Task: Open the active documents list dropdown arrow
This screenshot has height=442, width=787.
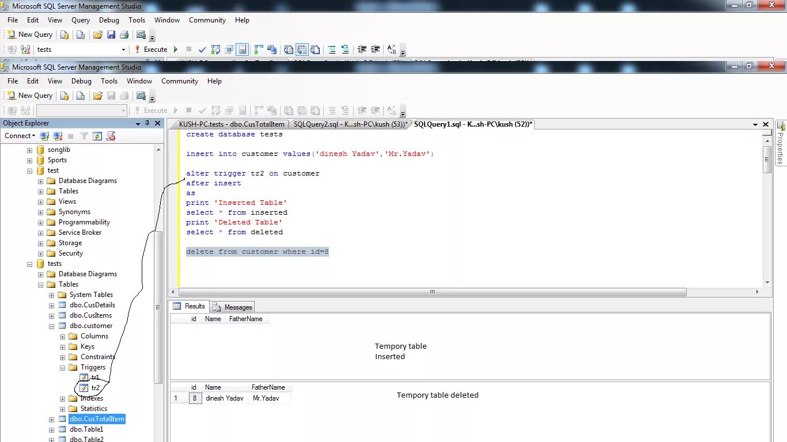Action: point(755,124)
